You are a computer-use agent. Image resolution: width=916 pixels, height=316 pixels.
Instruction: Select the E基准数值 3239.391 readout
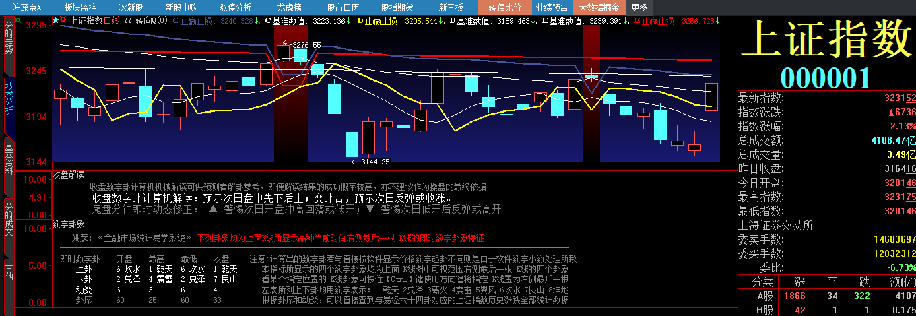(x=585, y=21)
